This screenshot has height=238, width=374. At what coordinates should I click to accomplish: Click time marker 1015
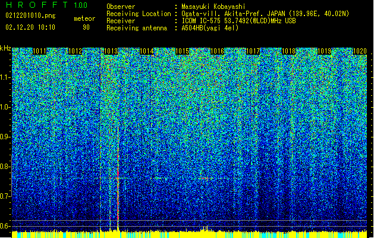click(182, 51)
